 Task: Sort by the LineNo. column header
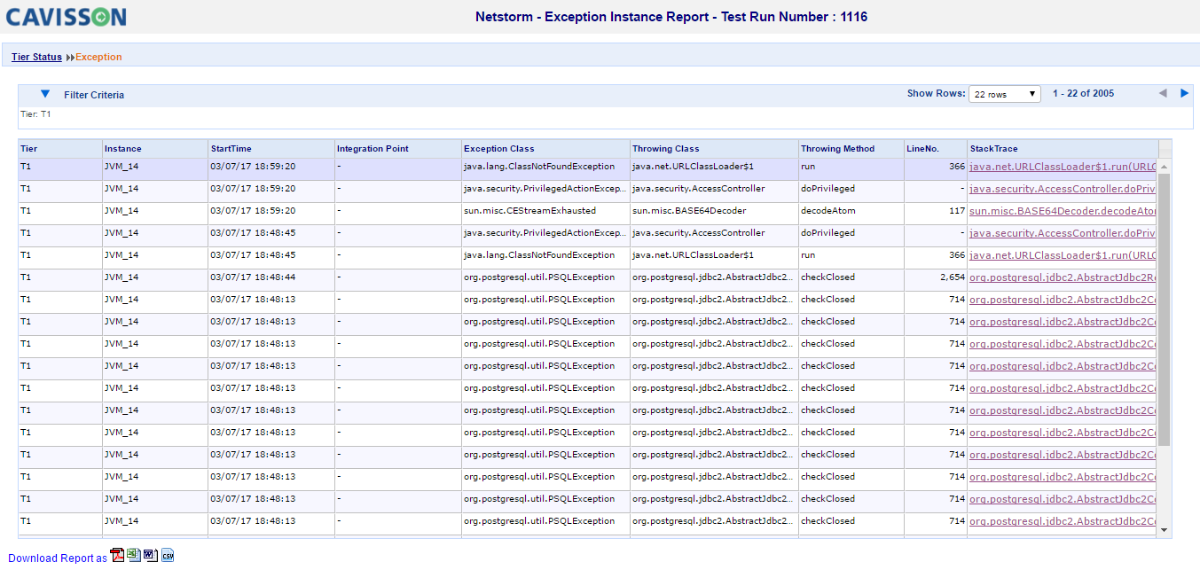click(x=935, y=149)
